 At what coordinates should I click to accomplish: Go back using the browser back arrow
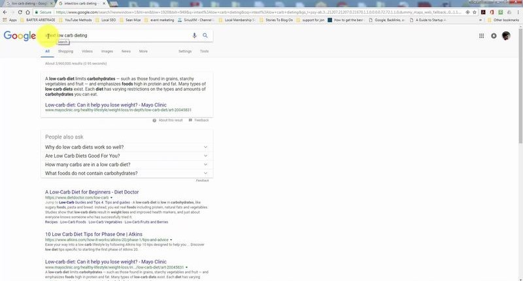5,12
